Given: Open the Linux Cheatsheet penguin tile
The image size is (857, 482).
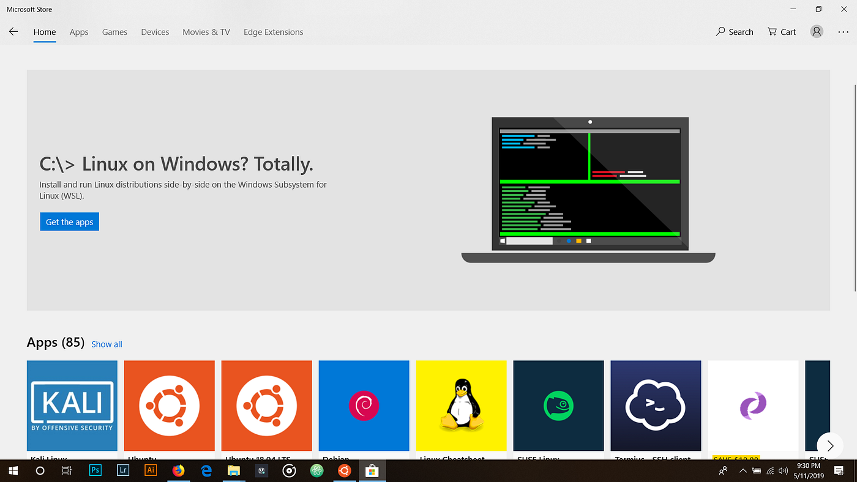Looking at the screenshot, I should pos(461,406).
